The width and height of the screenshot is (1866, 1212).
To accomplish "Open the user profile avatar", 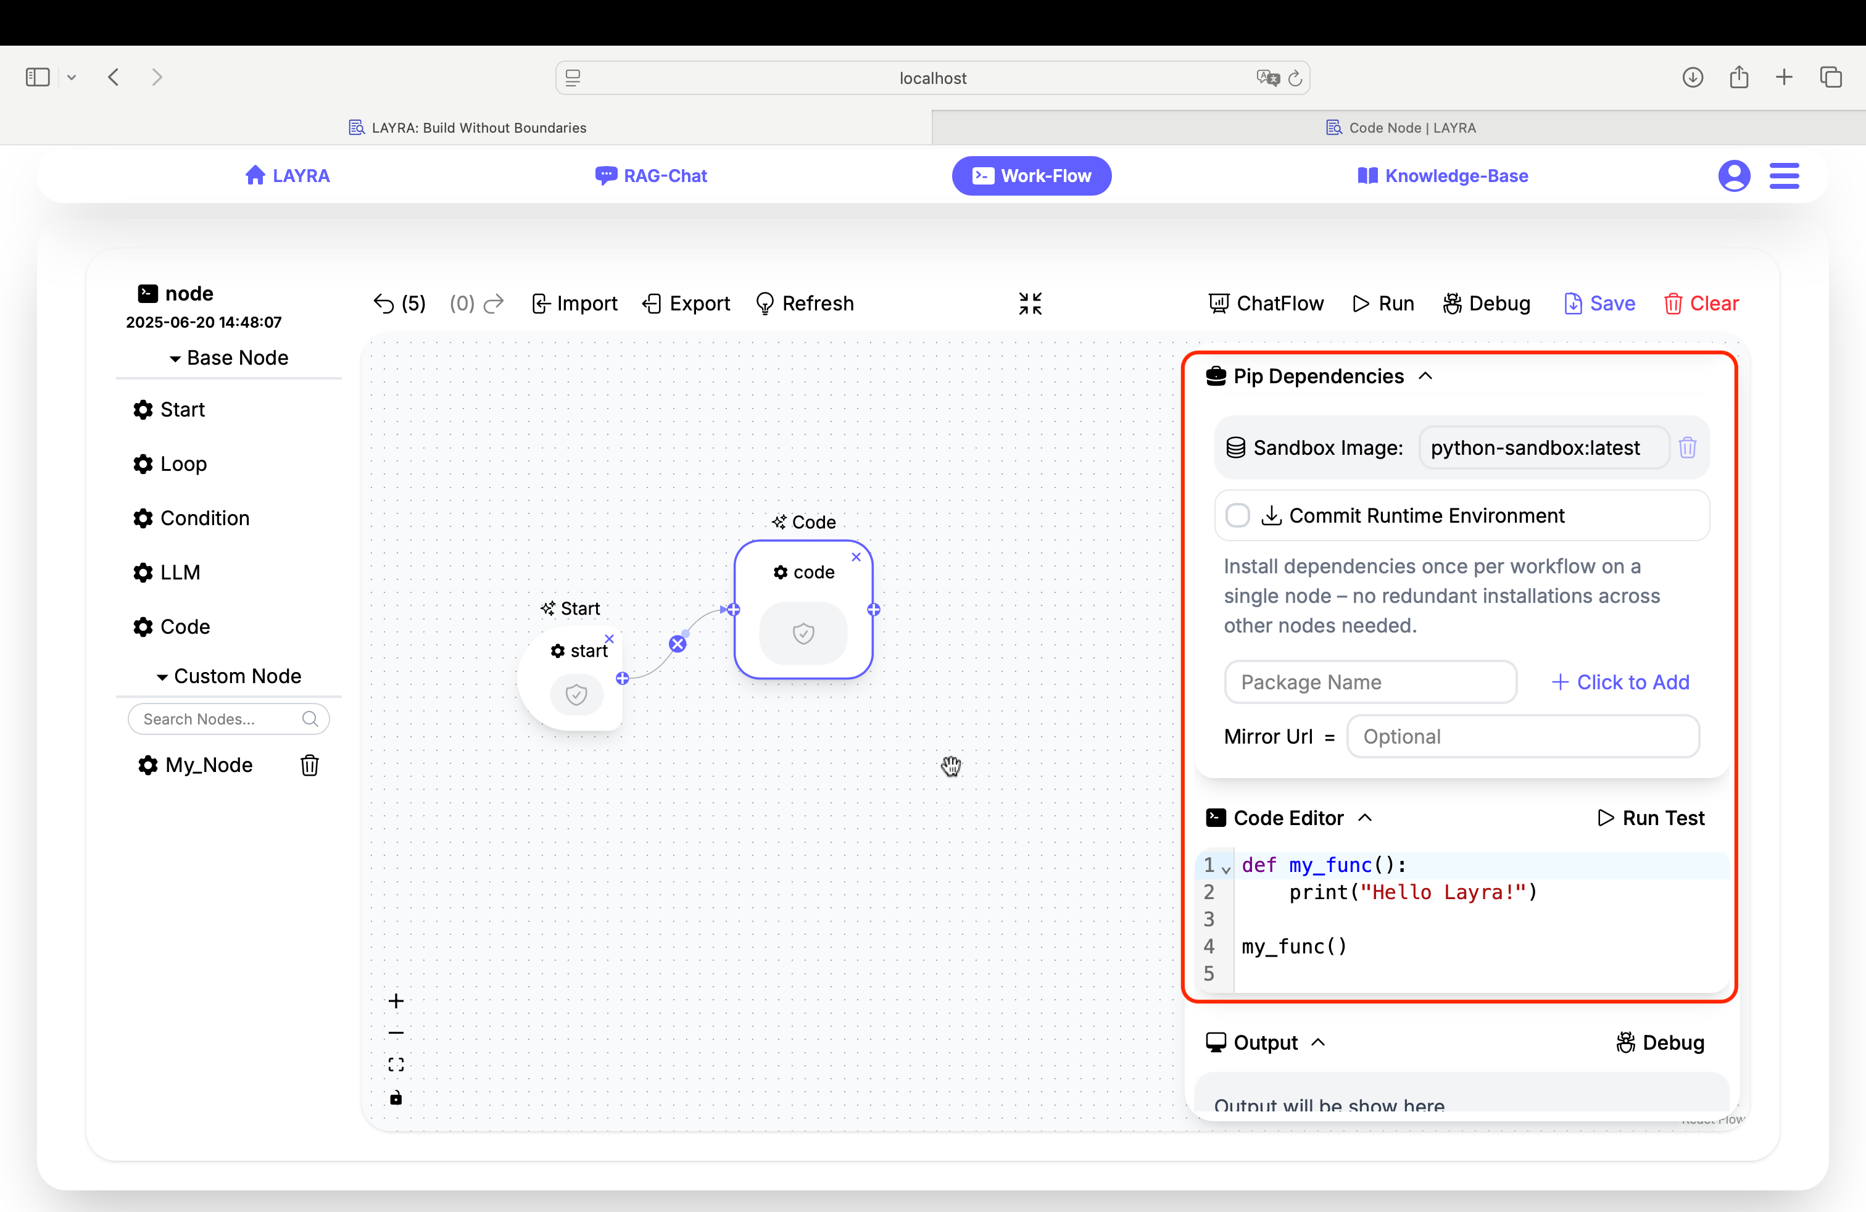I will click(x=1733, y=176).
